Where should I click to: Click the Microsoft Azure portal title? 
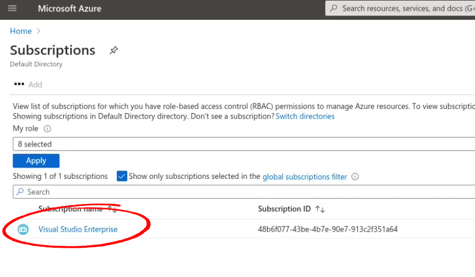tap(70, 8)
